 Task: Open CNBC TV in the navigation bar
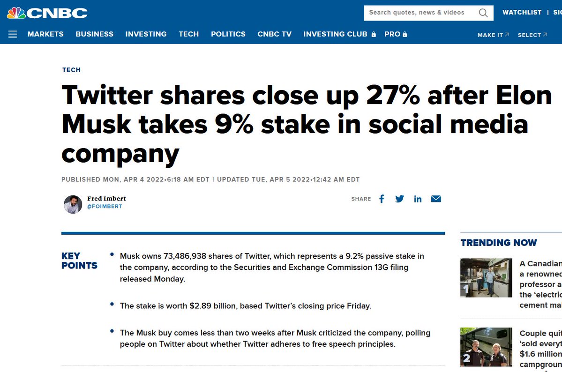pos(274,34)
